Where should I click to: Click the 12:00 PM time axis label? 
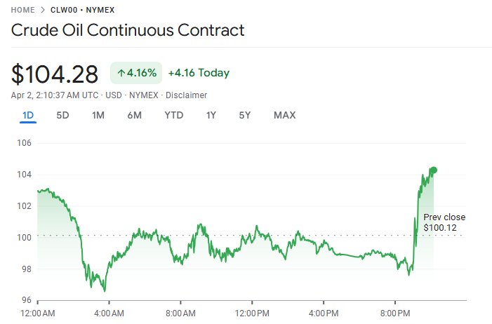251,312
